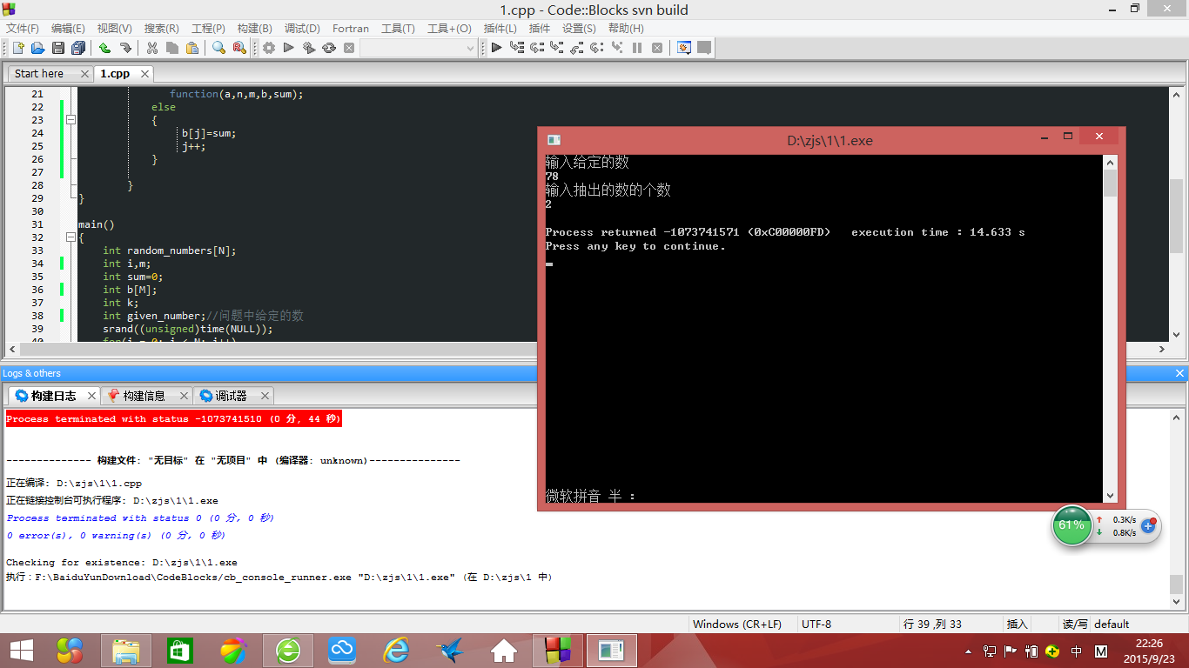Open the Windows Start button

point(22,651)
